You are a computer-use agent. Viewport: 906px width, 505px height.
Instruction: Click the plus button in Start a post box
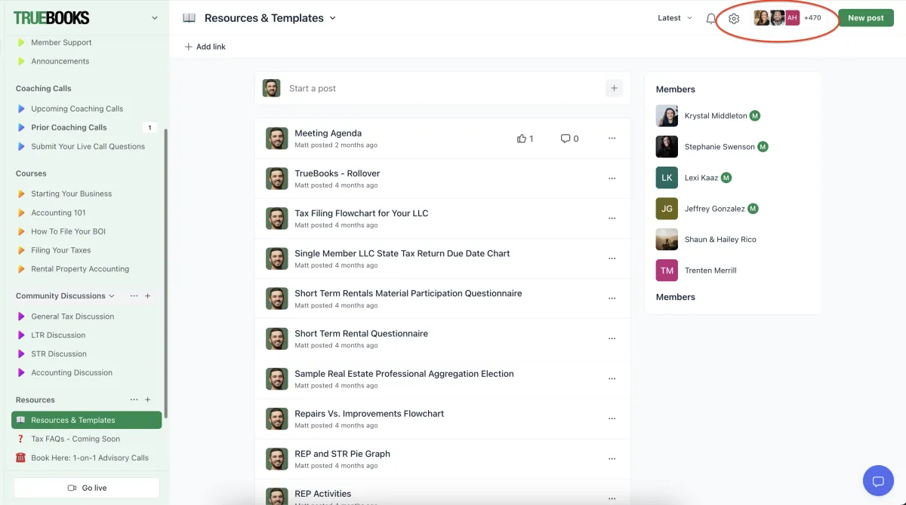(615, 88)
